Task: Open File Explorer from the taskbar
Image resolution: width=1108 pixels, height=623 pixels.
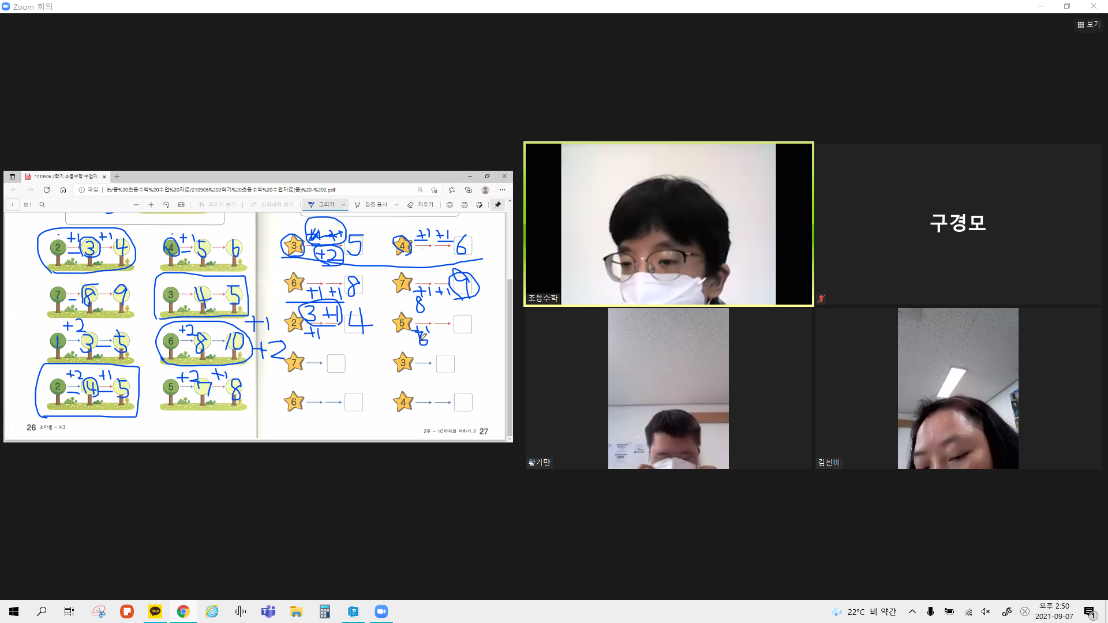Action: pyautogui.click(x=297, y=611)
